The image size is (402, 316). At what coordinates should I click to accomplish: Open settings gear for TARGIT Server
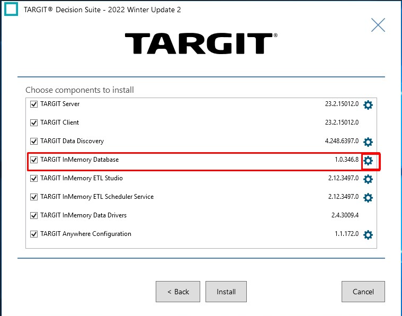[368, 105]
